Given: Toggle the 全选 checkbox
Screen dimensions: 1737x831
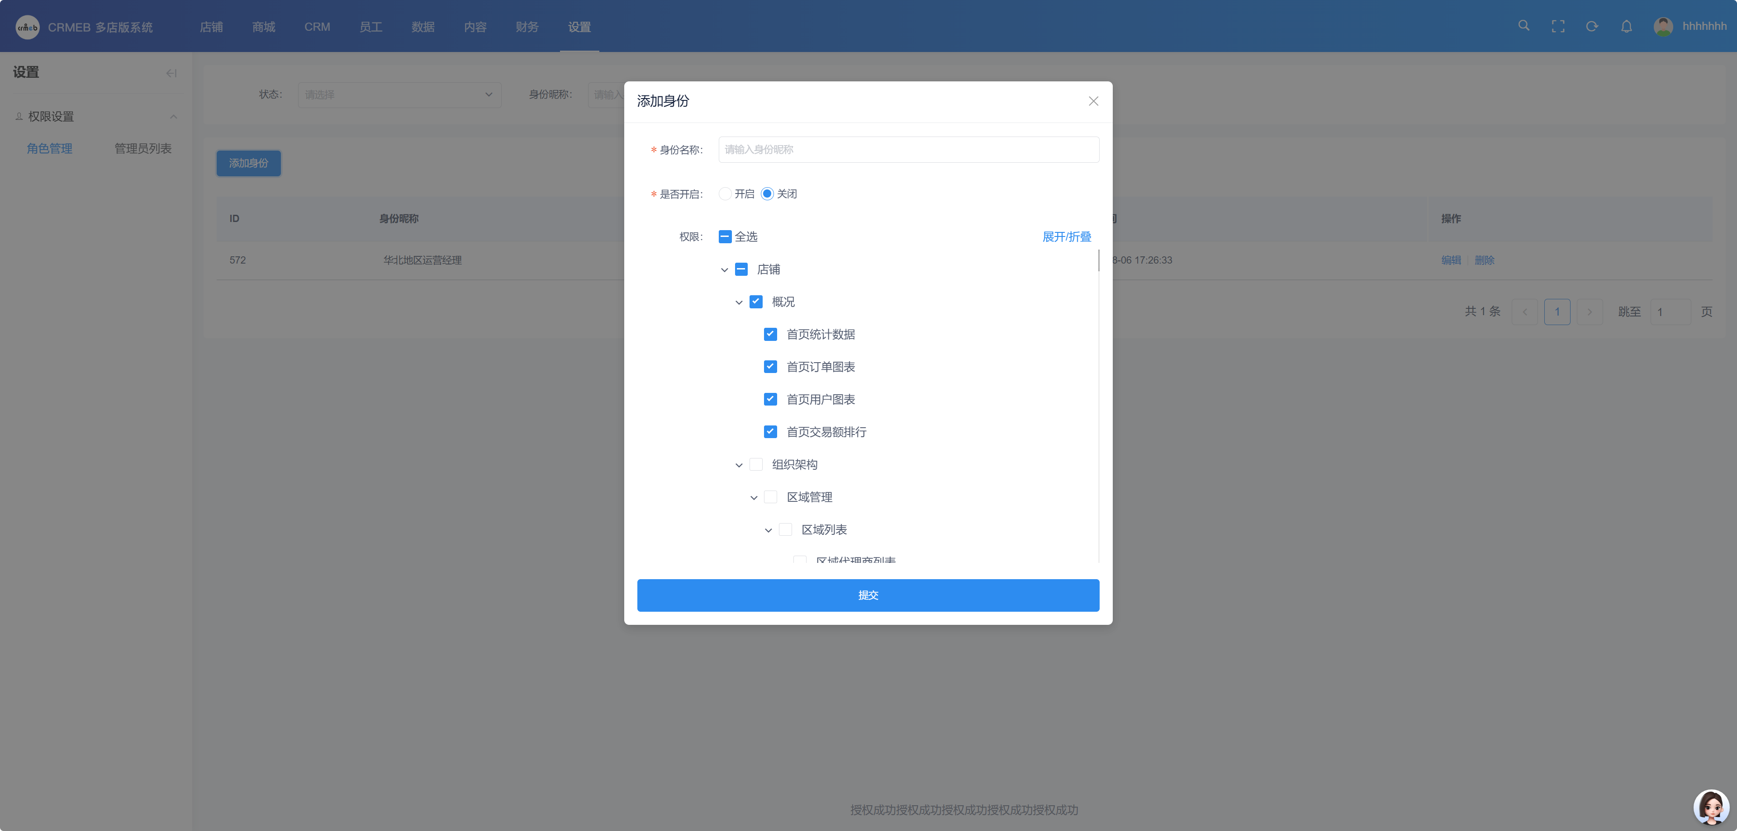Looking at the screenshot, I should click(725, 236).
